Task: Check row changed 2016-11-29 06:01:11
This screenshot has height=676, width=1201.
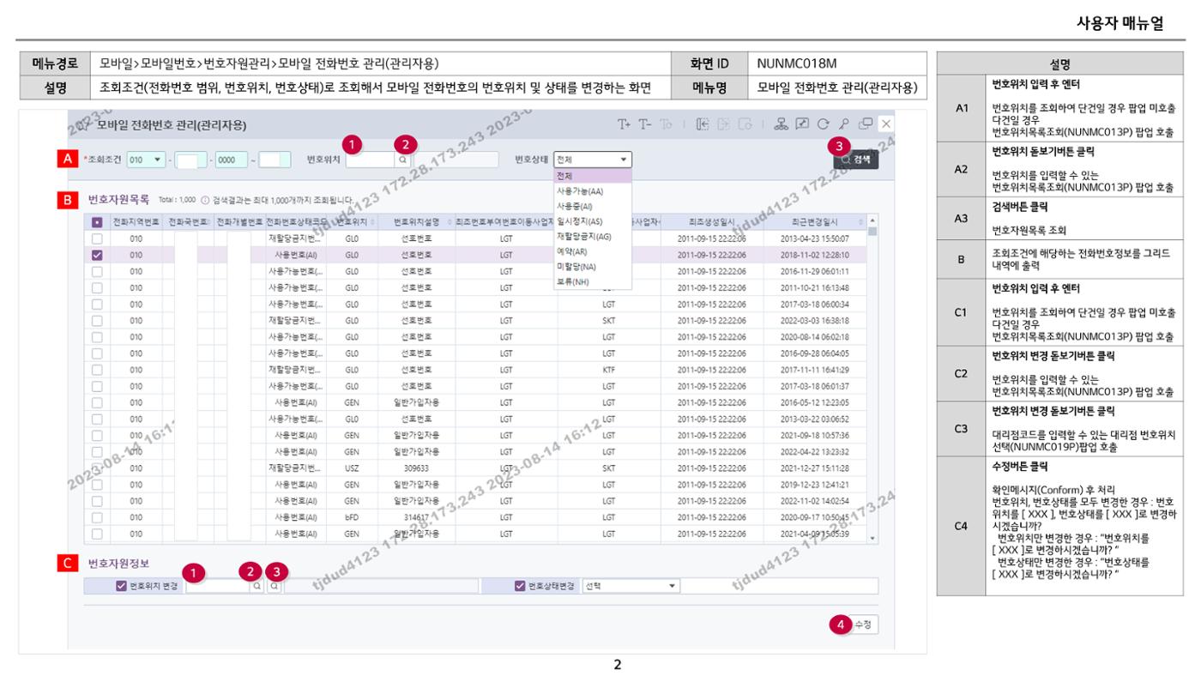Action: [x=97, y=271]
